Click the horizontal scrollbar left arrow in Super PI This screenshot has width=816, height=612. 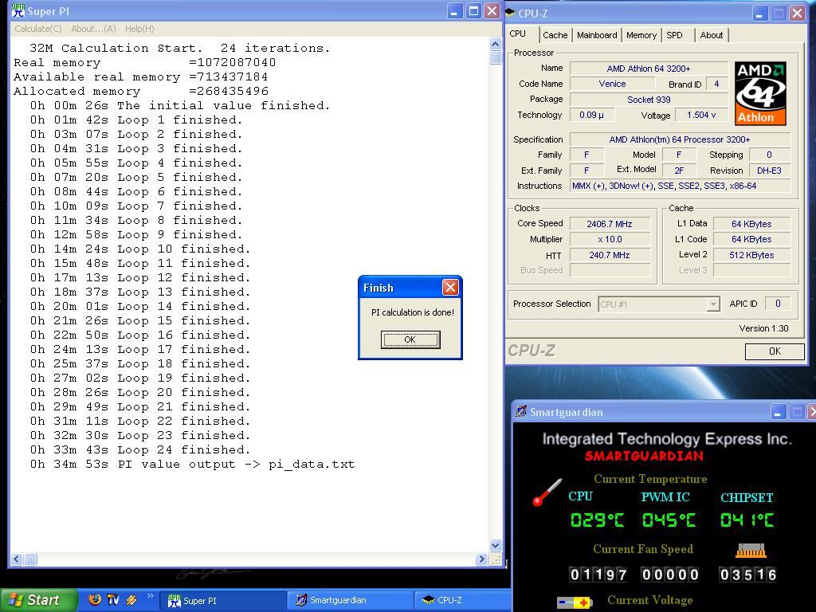(17, 559)
